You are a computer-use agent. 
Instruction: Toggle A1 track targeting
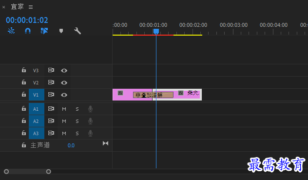tap(37, 109)
